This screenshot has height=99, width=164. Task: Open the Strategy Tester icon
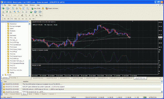28,8
